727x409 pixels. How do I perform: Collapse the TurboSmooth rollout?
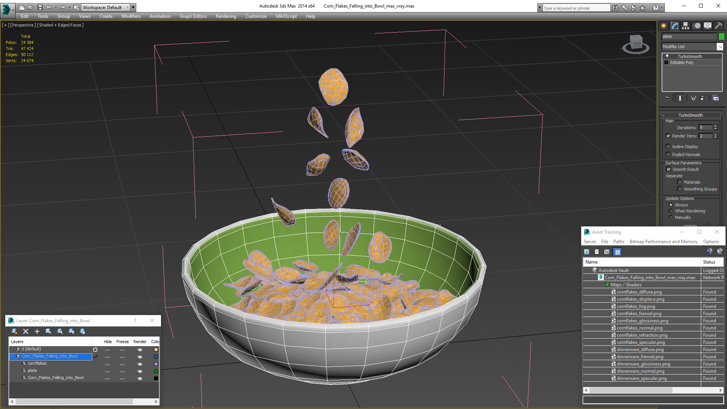[663, 115]
